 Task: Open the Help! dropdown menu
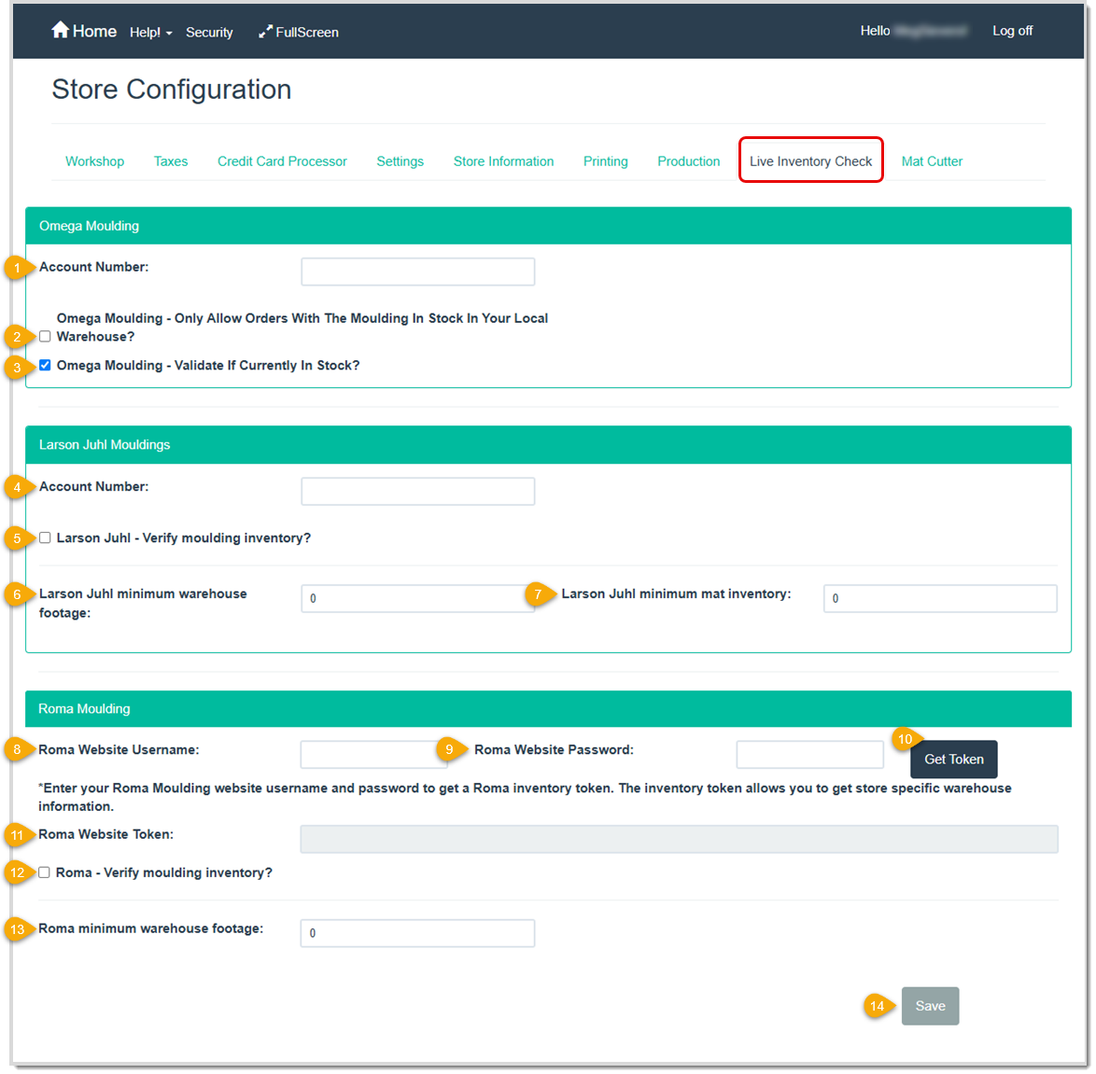pos(149,32)
